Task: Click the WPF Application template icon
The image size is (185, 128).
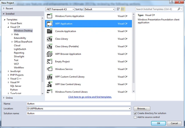Action: pyautogui.click(x=50, y=24)
